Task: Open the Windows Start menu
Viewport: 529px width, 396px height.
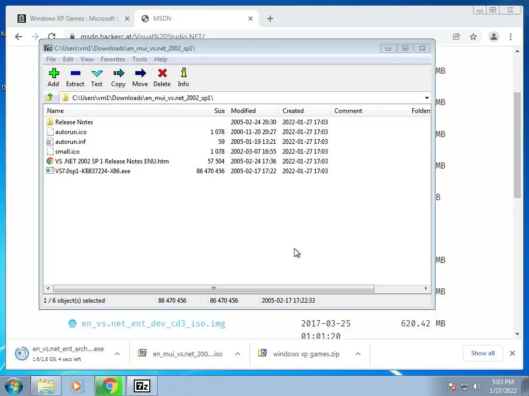Action: pyautogui.click(x=14, y=386)
